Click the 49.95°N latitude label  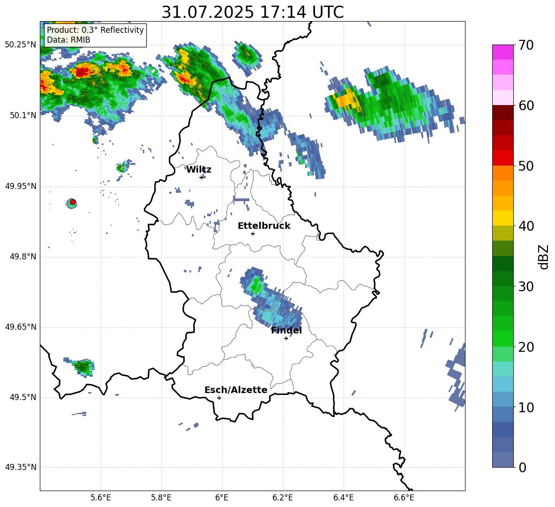tap(21, 186)
